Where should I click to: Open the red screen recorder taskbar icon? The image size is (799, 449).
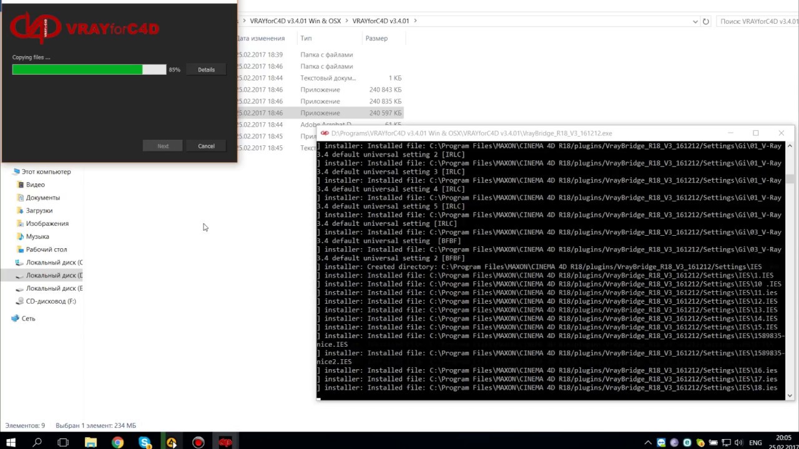click(x=199, y=443)
